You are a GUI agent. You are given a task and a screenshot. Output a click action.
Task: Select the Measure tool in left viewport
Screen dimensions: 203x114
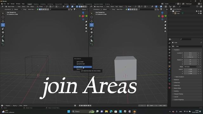coord(3,41)
